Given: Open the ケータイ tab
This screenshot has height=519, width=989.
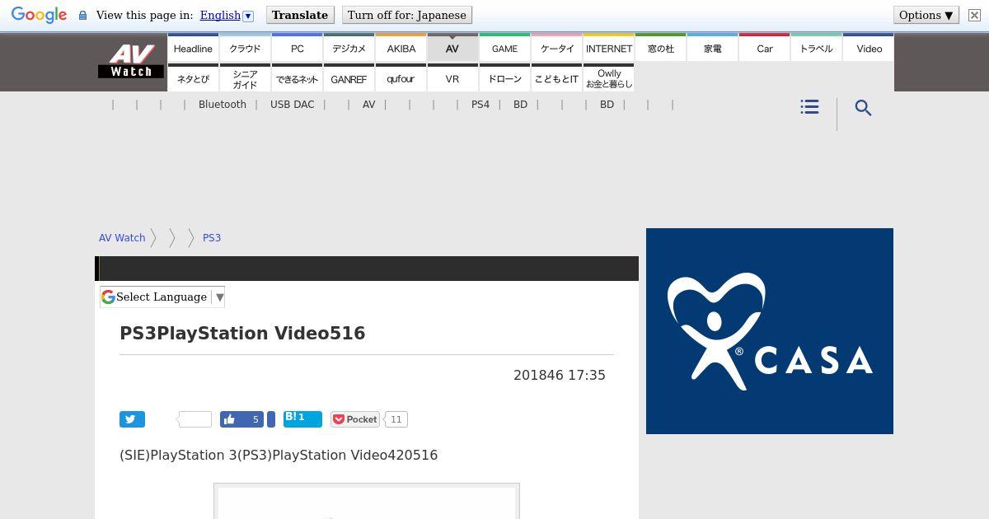Looking at the screenshot, I should point(557,48).
